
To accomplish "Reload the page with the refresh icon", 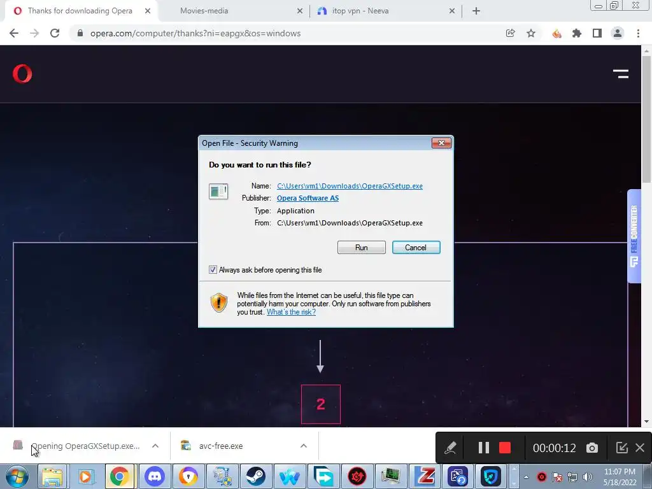I will (55, 33).
